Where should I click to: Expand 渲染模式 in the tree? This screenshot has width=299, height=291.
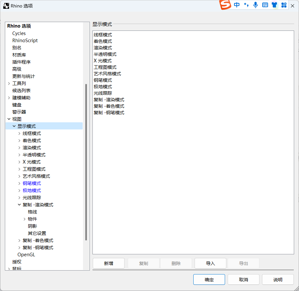(x=19, y=148)
